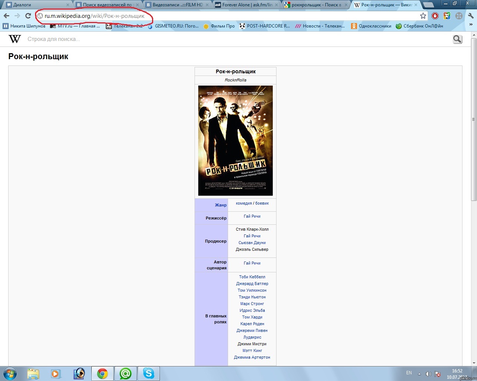
Task: Close the Диалоги tab
Action: click(68, 5)
